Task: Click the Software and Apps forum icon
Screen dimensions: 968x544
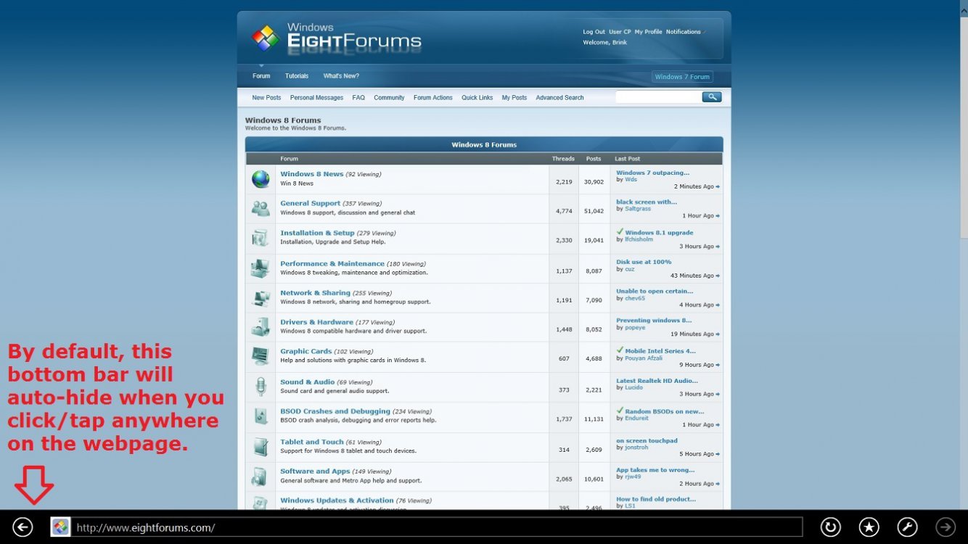Action: point(261,476)
